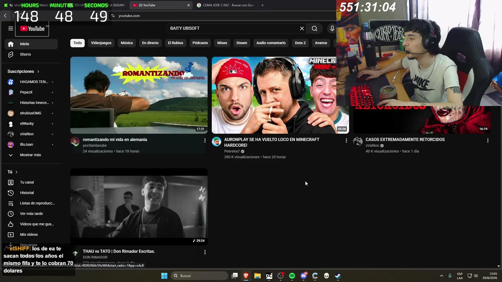Select the Videojuegos filter chip
This screenshot has height=282, width=502.
[101, 43]
